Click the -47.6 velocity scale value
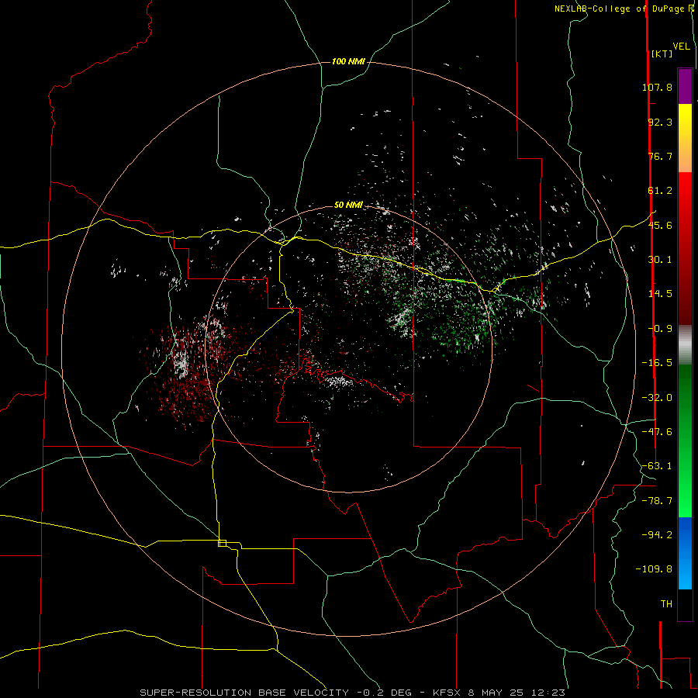Screen dimensions: 698x698 click(x=657, y=432)
